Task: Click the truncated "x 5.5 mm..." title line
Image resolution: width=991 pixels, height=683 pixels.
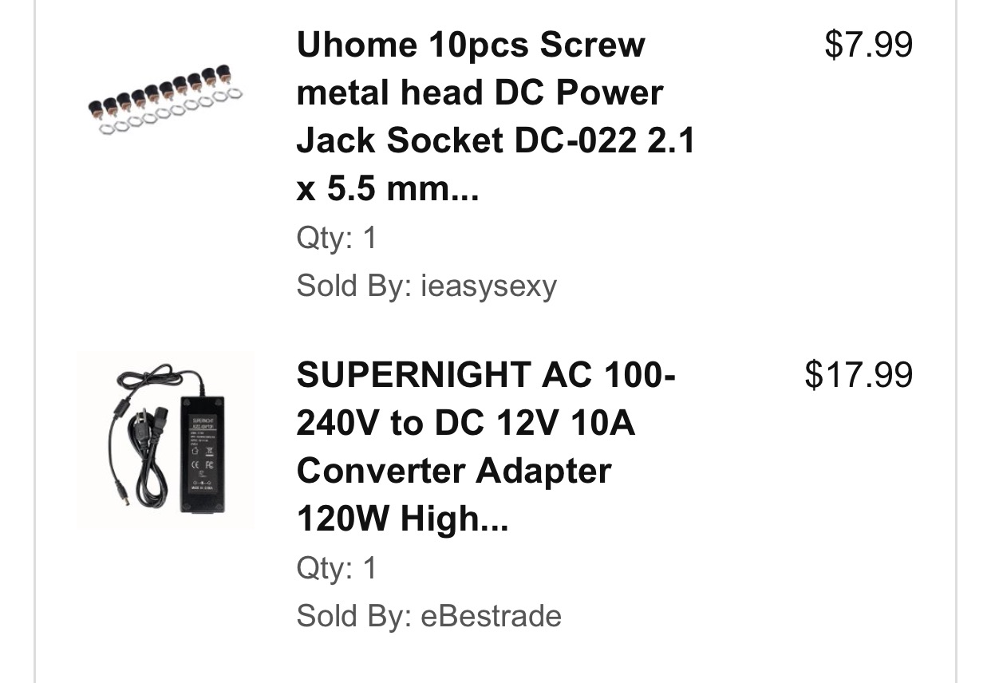Action: 388,189
